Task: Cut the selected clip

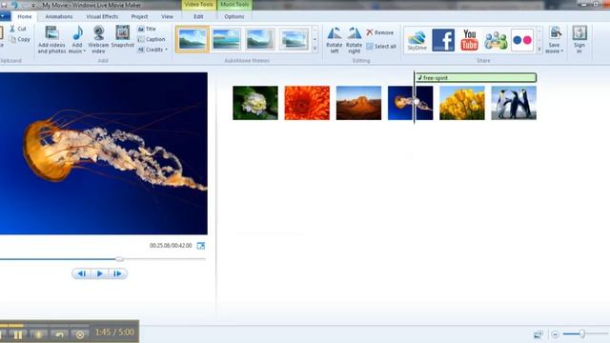Action: [18, 29]
